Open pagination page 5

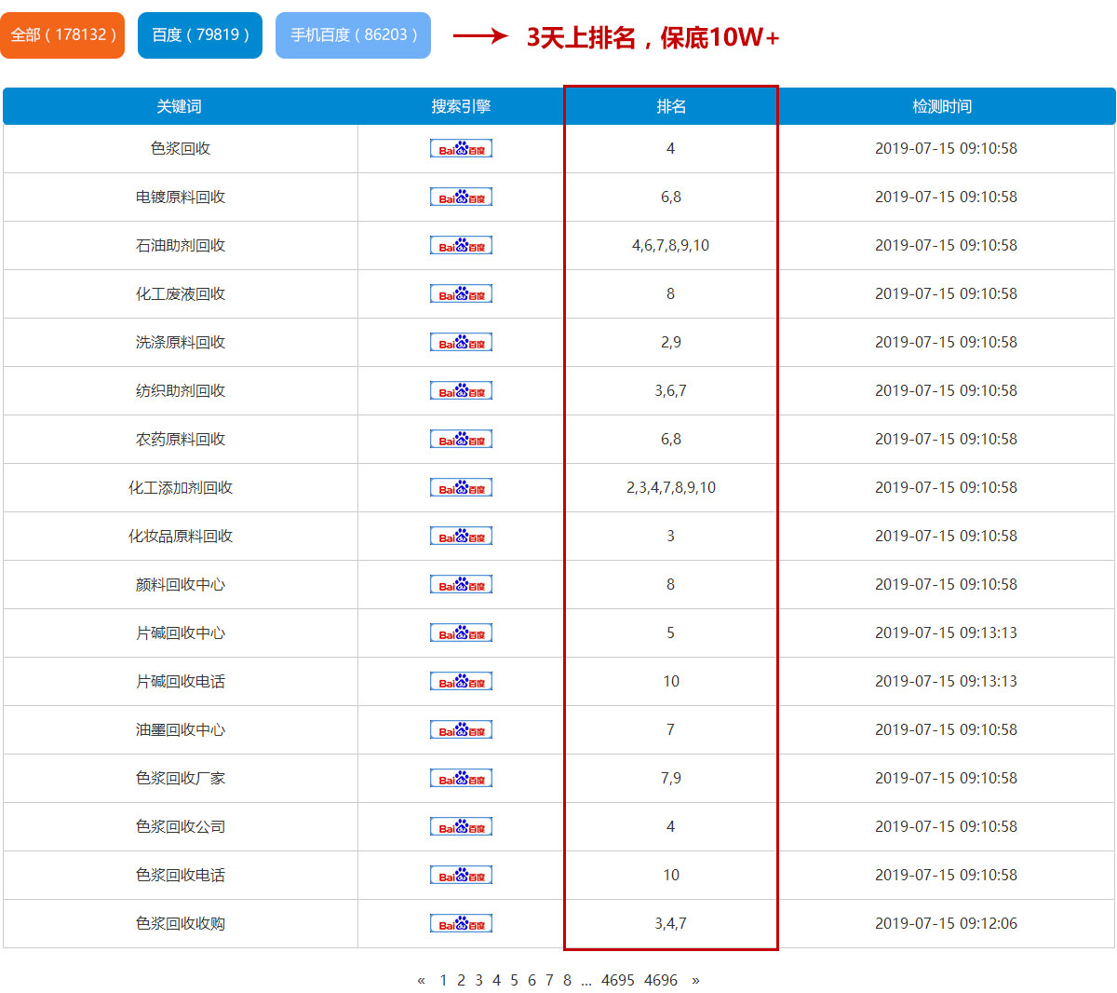point(514,980)
